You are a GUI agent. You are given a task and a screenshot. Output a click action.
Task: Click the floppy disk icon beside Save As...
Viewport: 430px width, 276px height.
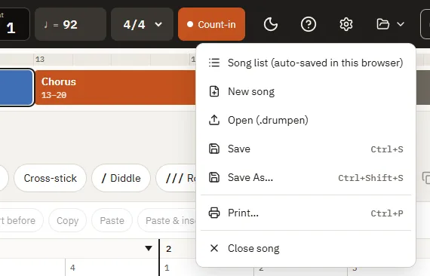coord(214,177)
